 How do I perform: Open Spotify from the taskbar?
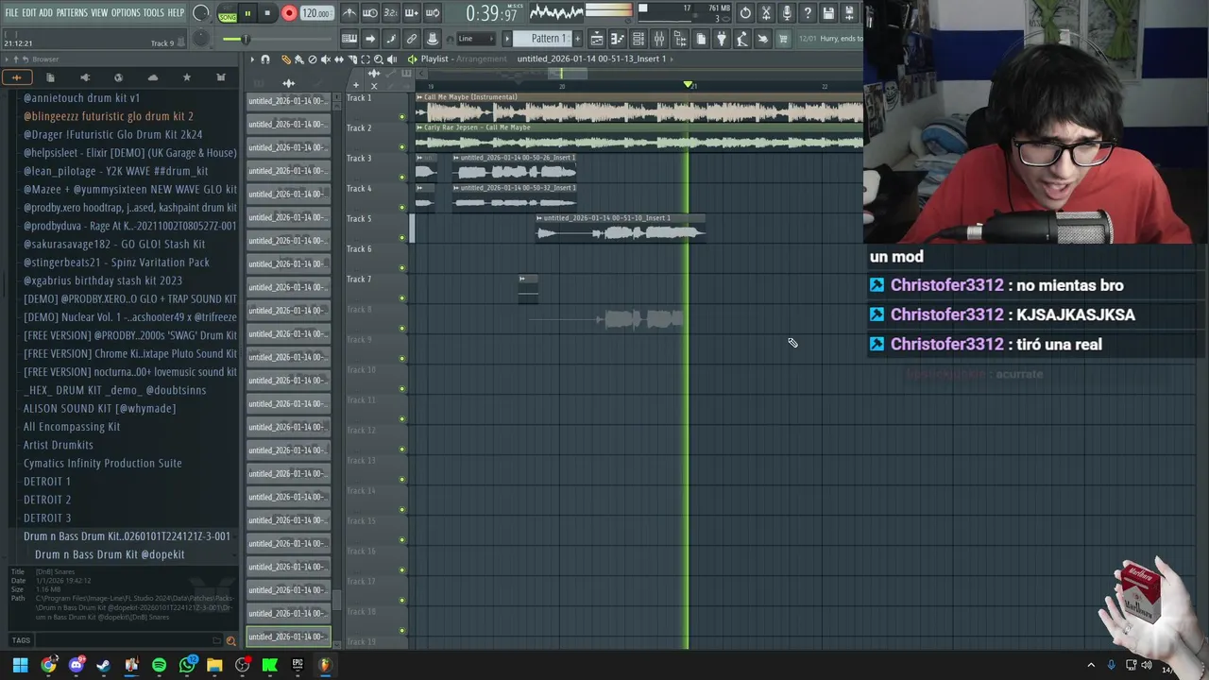point(159,665)
